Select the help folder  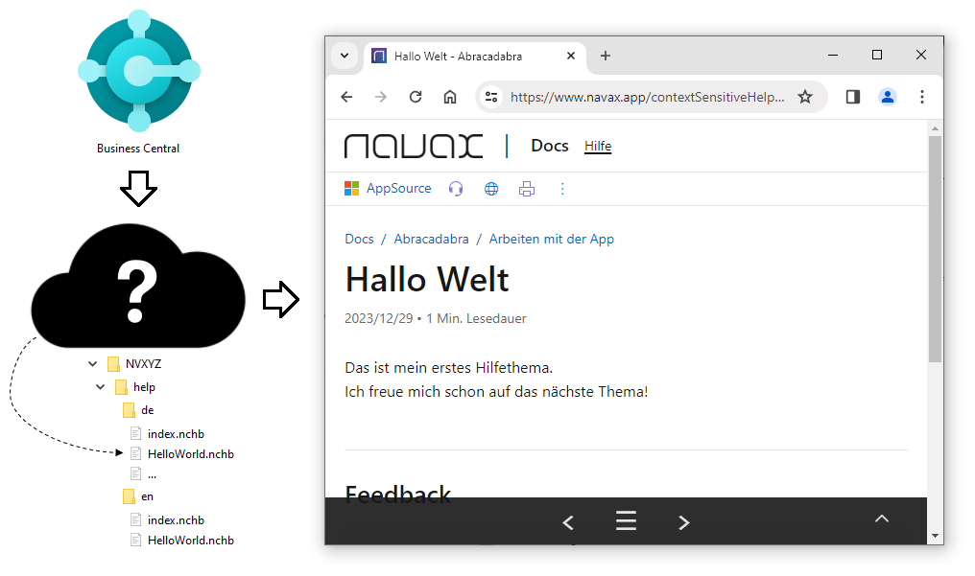tap(135, 387)
